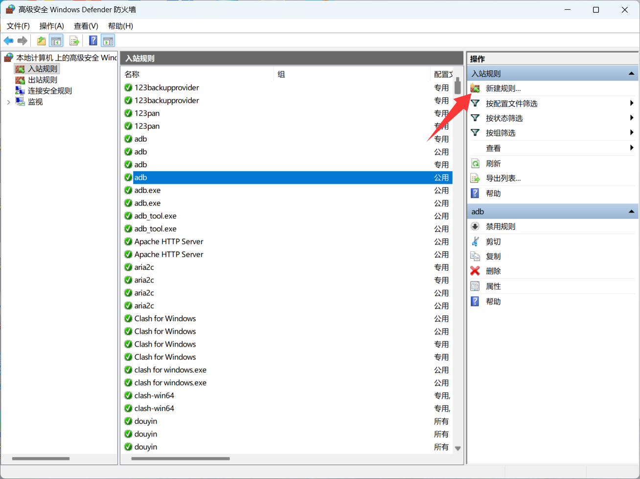Open the 操作(A) menu

tap(51, 26)
